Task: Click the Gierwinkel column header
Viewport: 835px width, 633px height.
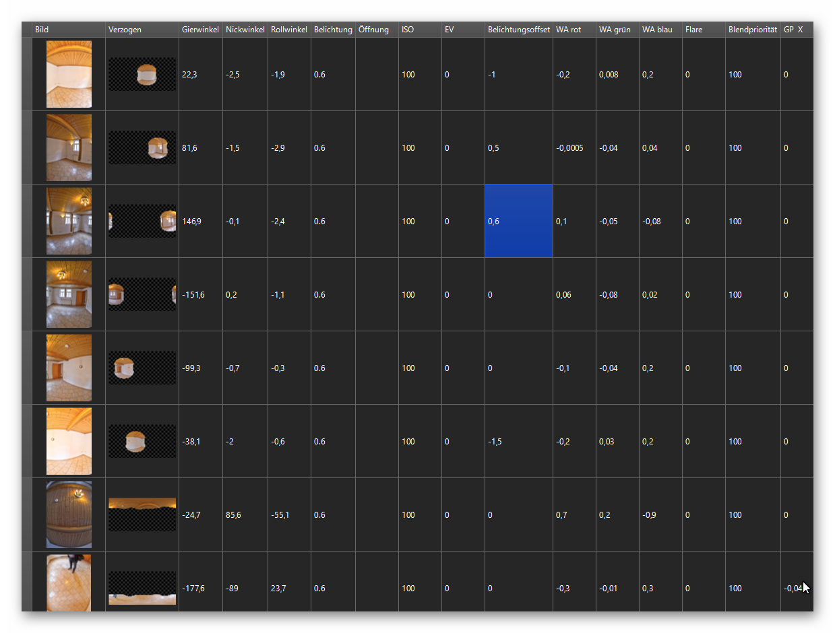Action: [200, 30]
